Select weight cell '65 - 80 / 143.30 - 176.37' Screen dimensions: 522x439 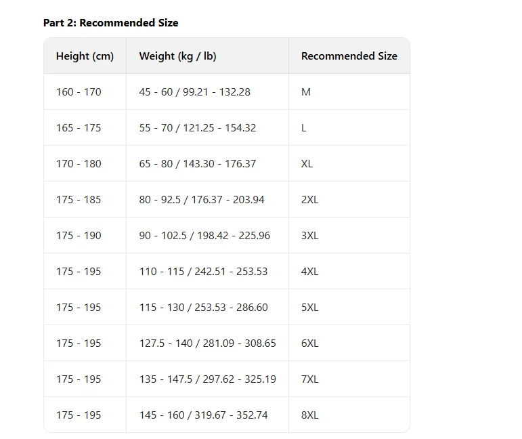coord(197,164)
